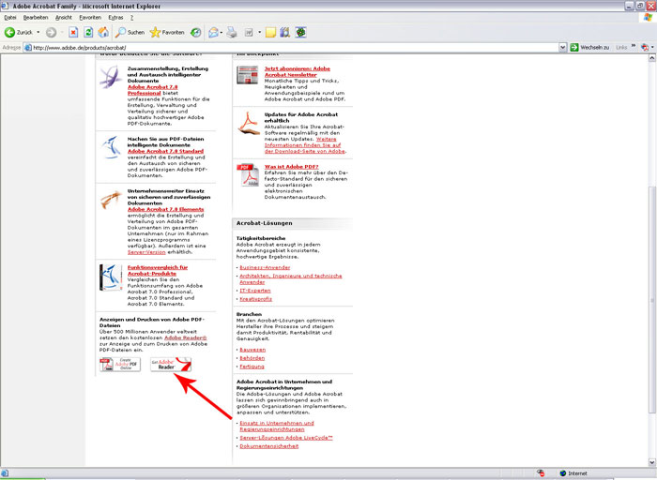Click the Acrobat Elements product icon
657x480 pixels.
[111, 200]
